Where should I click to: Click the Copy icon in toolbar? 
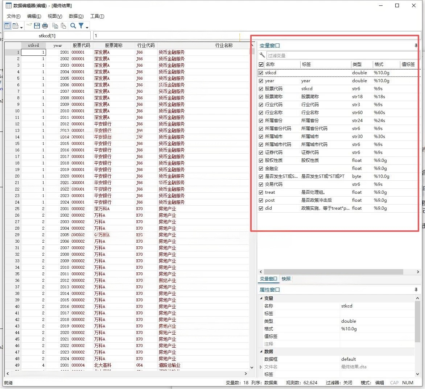(x=55, y=26)
